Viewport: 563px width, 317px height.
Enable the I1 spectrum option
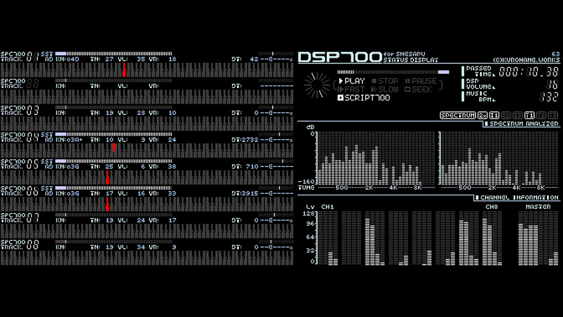[x=494, y=116]
